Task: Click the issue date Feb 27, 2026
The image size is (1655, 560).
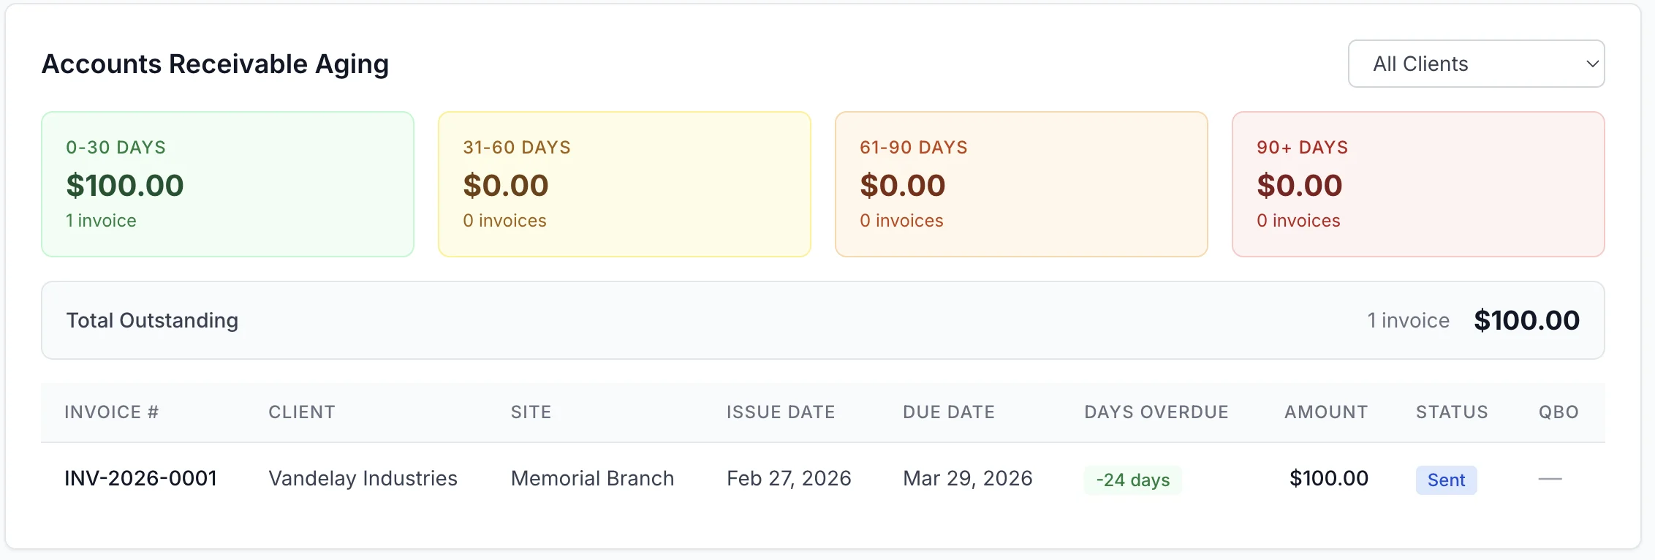Action: pyautogui.click(x=788, y=478)
